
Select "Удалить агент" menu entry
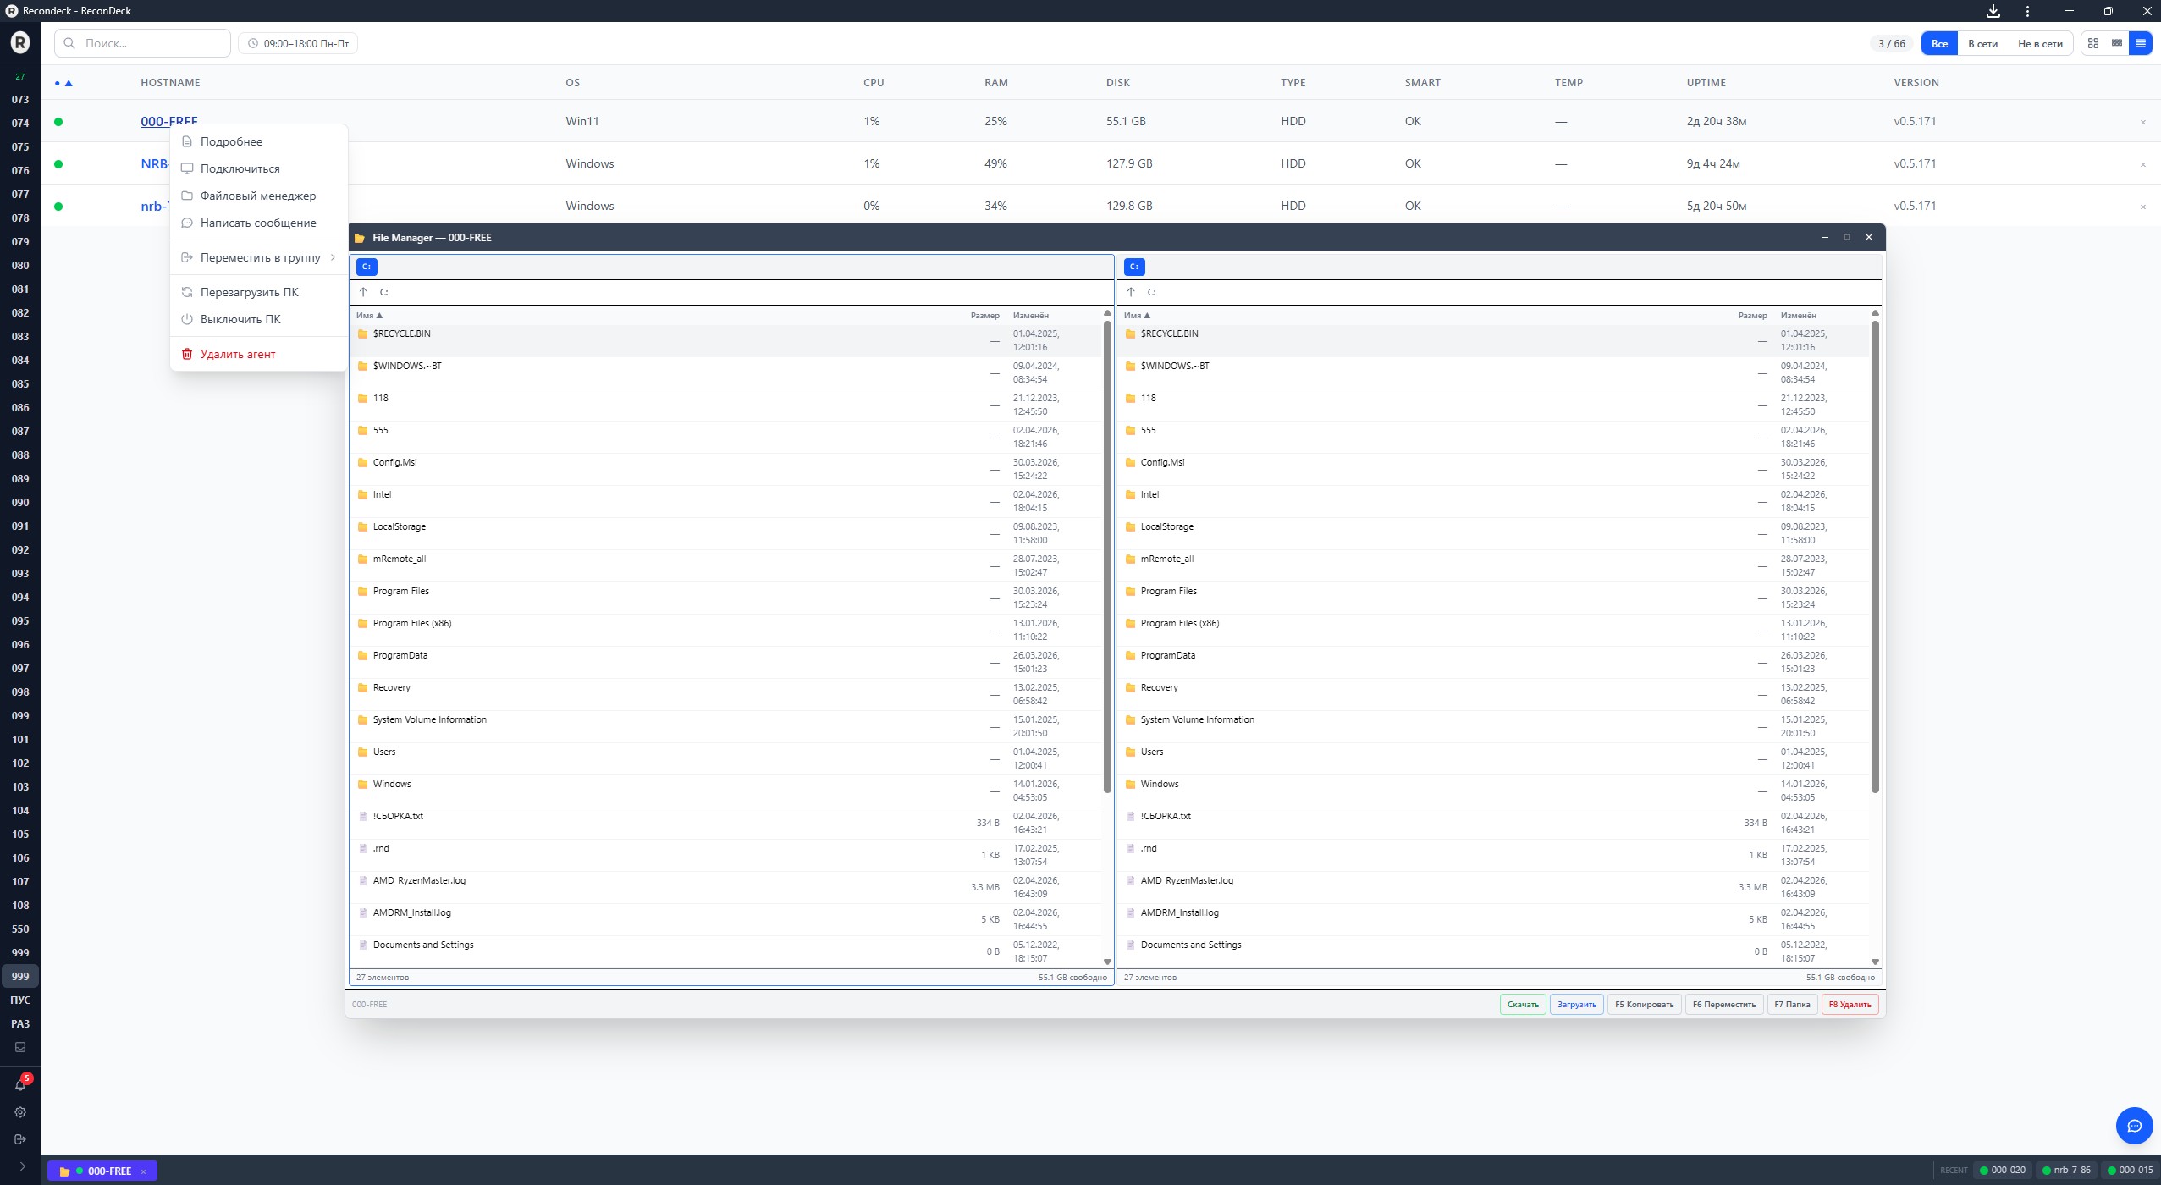[x=237, y=354]
